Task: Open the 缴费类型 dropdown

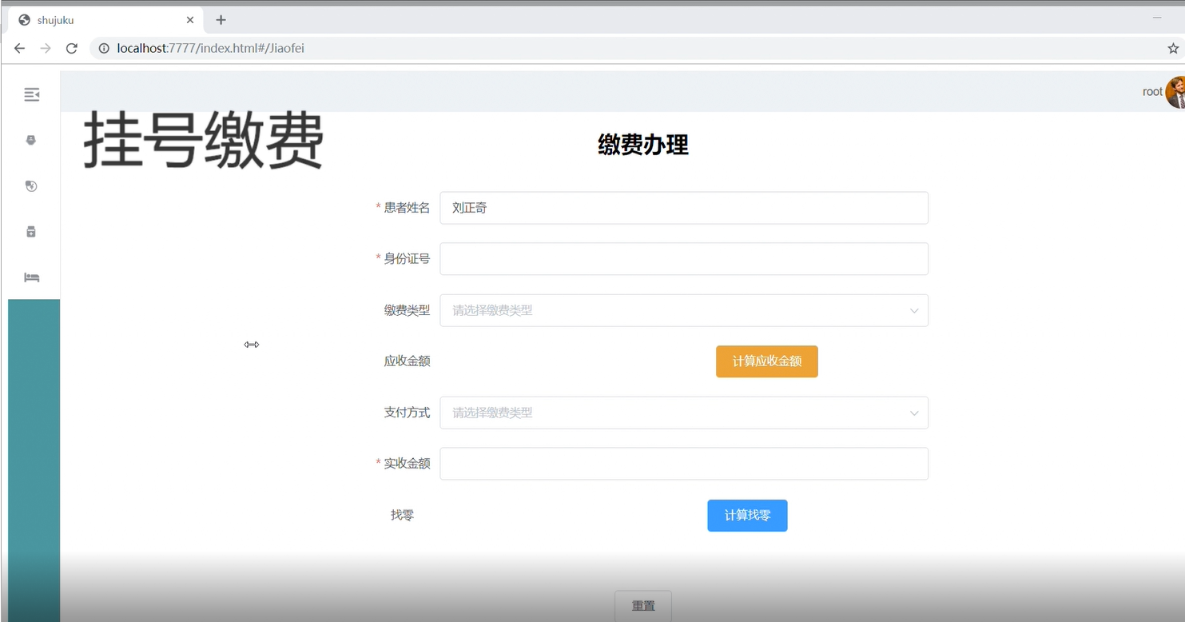Action: pyautogui.click(x=684, y=310)
